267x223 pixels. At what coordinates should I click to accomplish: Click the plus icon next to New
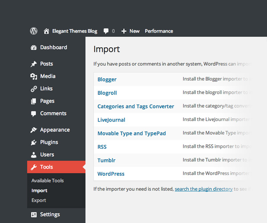click(124, 31)
